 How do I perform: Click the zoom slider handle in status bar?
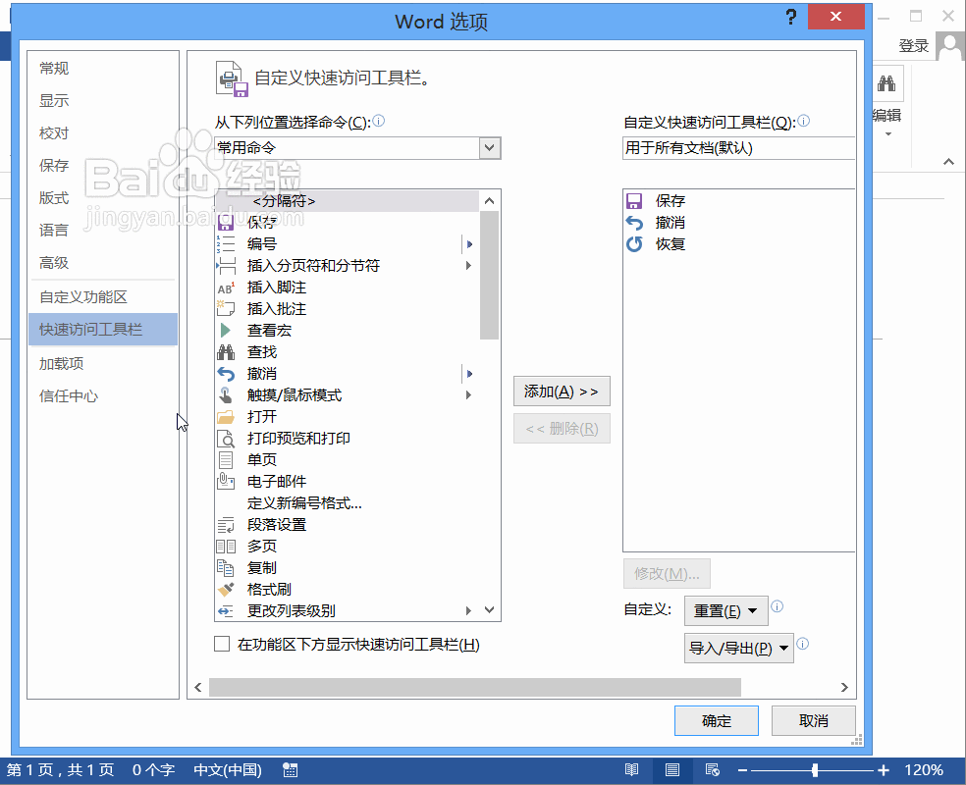pos(815,770)
